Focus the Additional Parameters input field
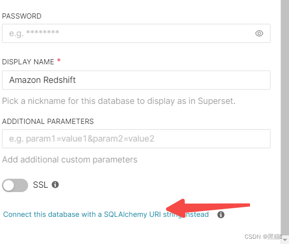Viewport: 289px width, 244px height. pos(136,139)
